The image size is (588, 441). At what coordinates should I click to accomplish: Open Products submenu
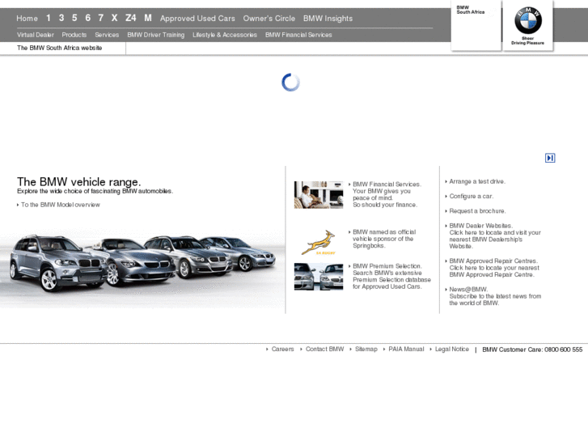coord(74,35)
